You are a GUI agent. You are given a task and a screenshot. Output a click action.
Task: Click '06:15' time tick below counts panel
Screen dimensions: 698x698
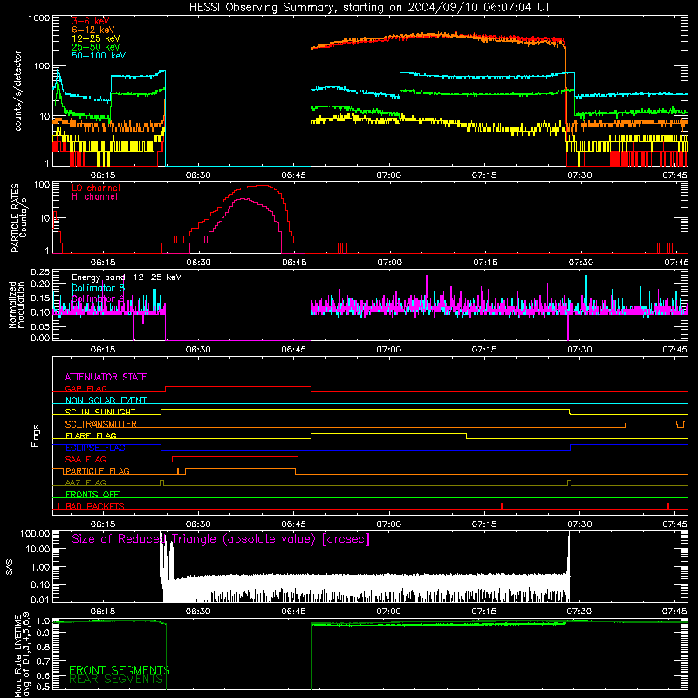pos(103,175)
